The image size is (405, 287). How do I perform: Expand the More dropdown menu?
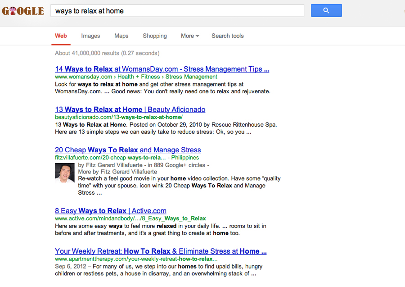click(190, 36)
